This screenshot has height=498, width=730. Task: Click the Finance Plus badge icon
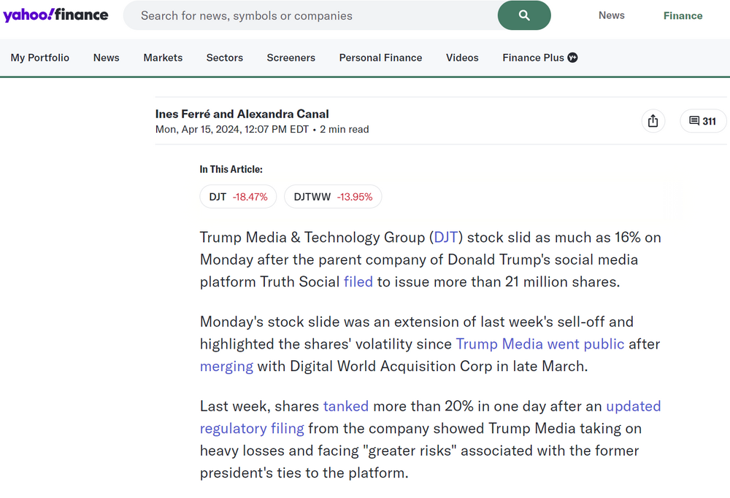pos(572,58)
